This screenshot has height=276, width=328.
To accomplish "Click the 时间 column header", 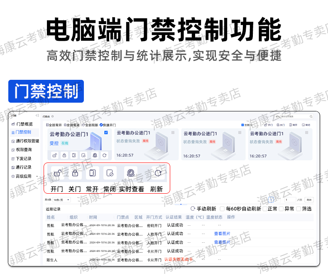I will click(93, 217).
